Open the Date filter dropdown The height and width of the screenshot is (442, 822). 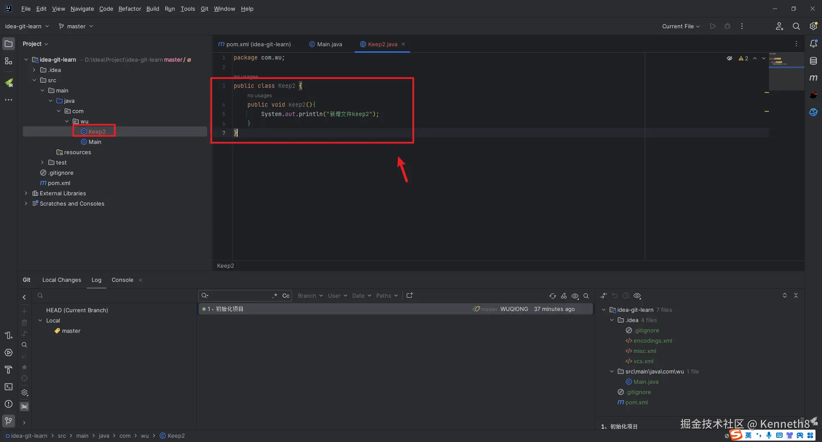[x=362, y=296]
